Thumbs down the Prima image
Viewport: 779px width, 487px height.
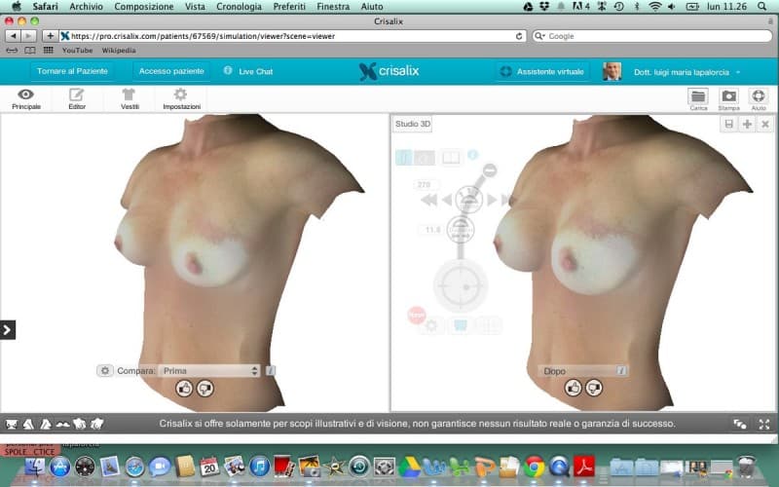coord(204,388)
